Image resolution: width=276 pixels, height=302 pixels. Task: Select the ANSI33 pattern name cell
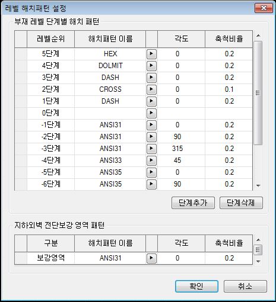[x=110, y=160]
